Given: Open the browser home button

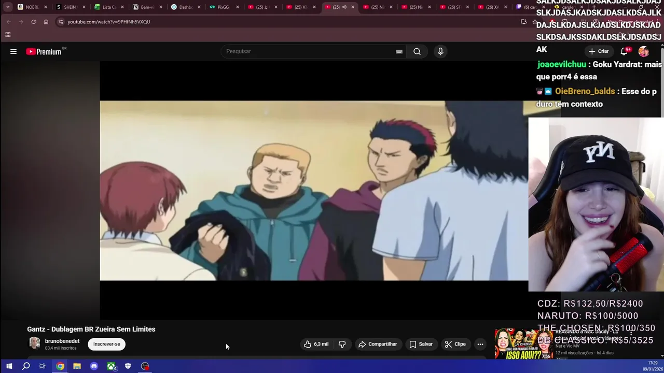Looking at the screenshot, I should coord(46,22).
